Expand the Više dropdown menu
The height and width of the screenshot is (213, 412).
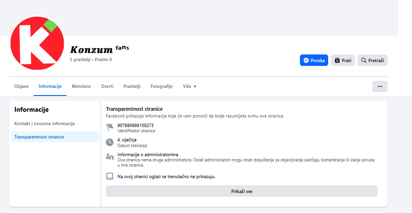pos(190,86)
